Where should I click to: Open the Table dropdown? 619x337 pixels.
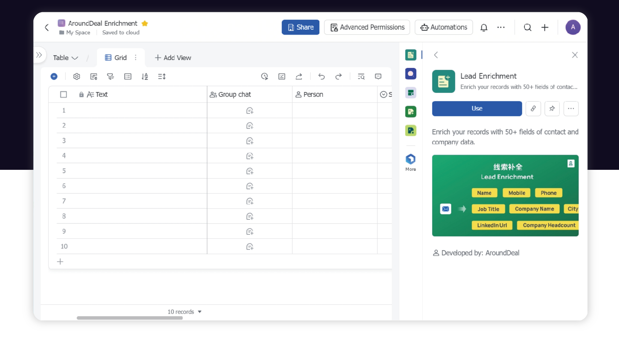(x=65, y=58)
